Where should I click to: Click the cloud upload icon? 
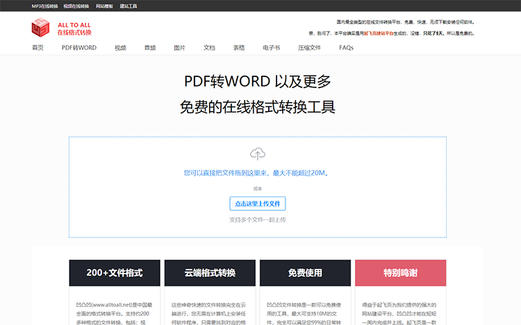pos(257,153)
